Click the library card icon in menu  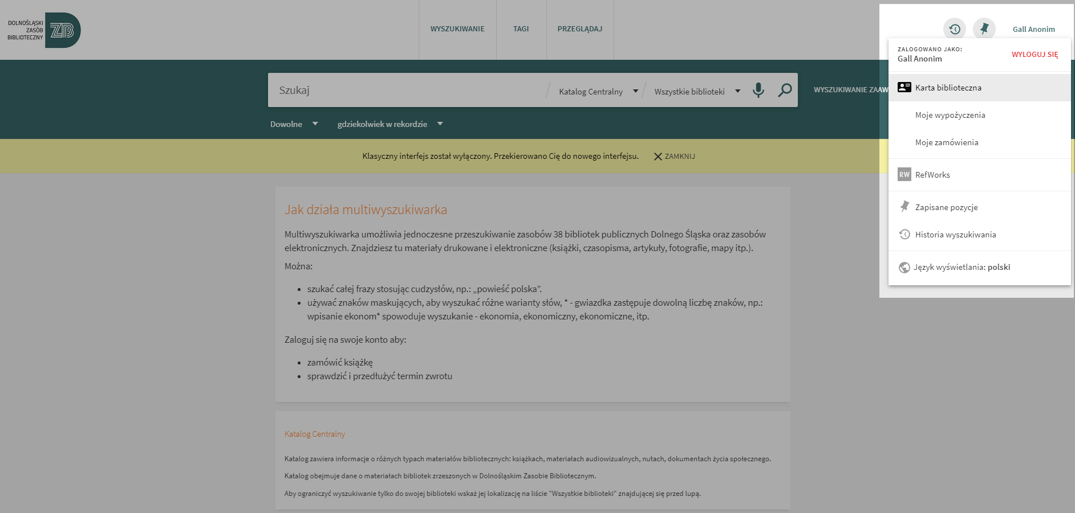pos(904,87)
